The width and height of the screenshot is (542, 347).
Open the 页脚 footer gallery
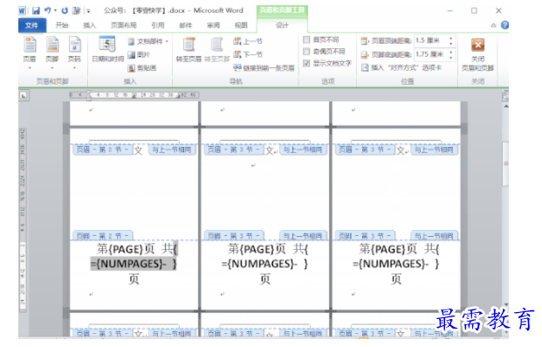(x=51, y=52)
